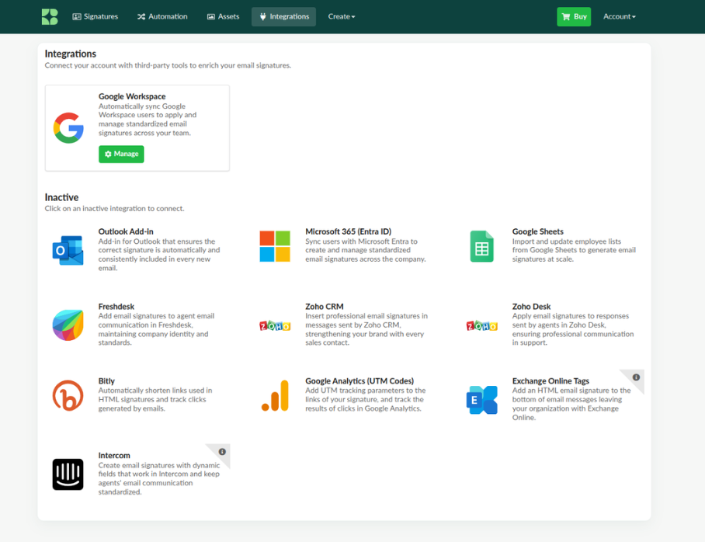This screenshot has height=542, width=705.
Task: Click the Google Workspace title
Action: tap(132, 96)
